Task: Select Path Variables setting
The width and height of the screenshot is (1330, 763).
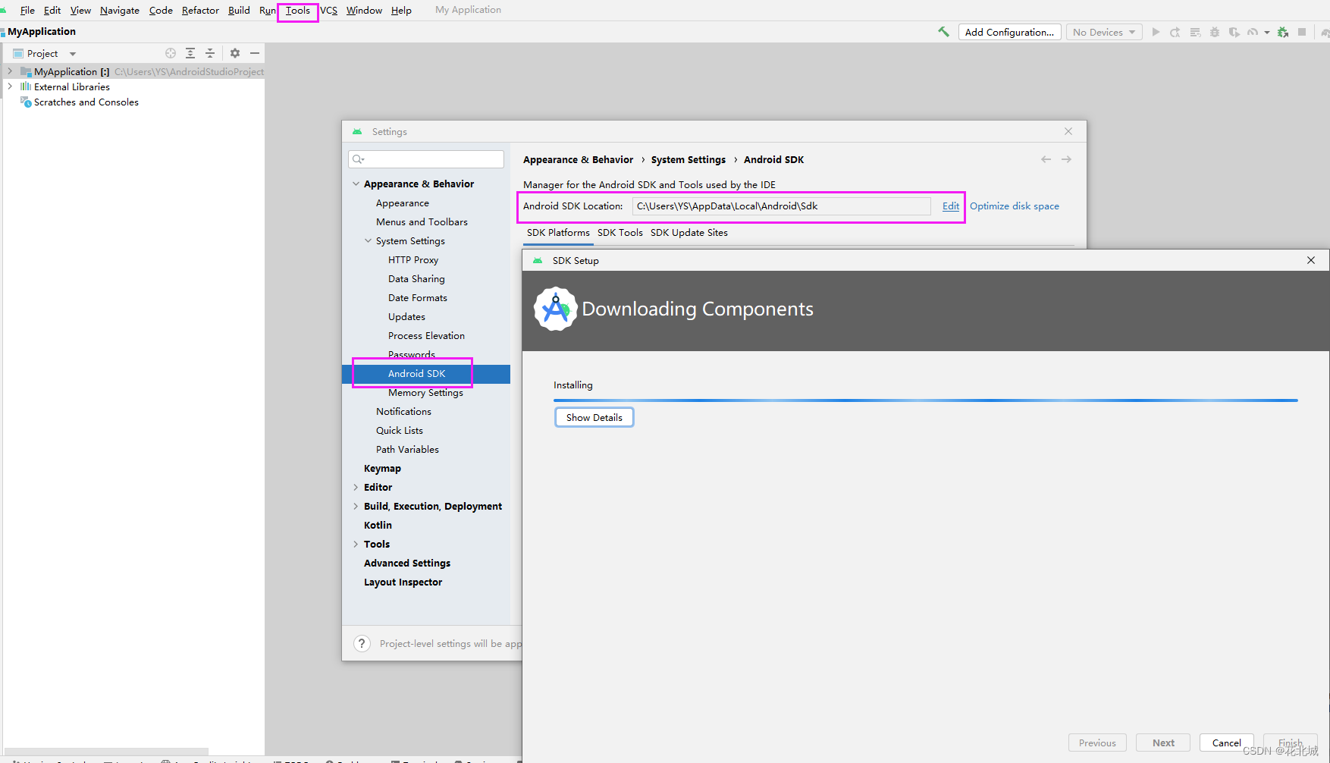Action: coord(407,450)
